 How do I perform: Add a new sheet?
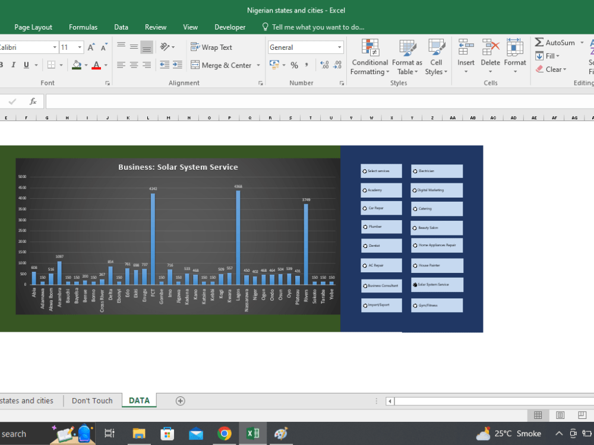coord(181,401)
